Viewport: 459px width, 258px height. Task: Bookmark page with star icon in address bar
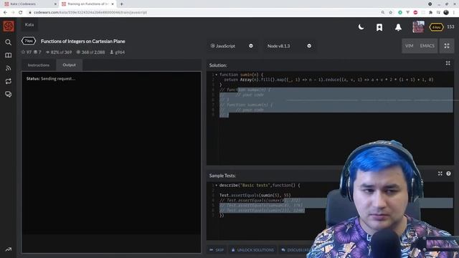[x=390, y=13]
